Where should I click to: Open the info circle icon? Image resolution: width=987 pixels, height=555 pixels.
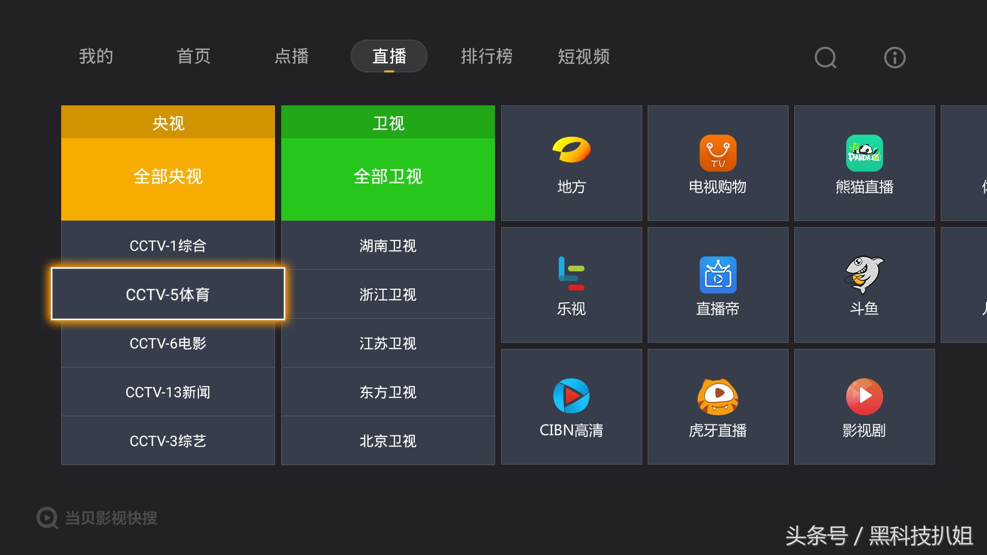point(894,58)
